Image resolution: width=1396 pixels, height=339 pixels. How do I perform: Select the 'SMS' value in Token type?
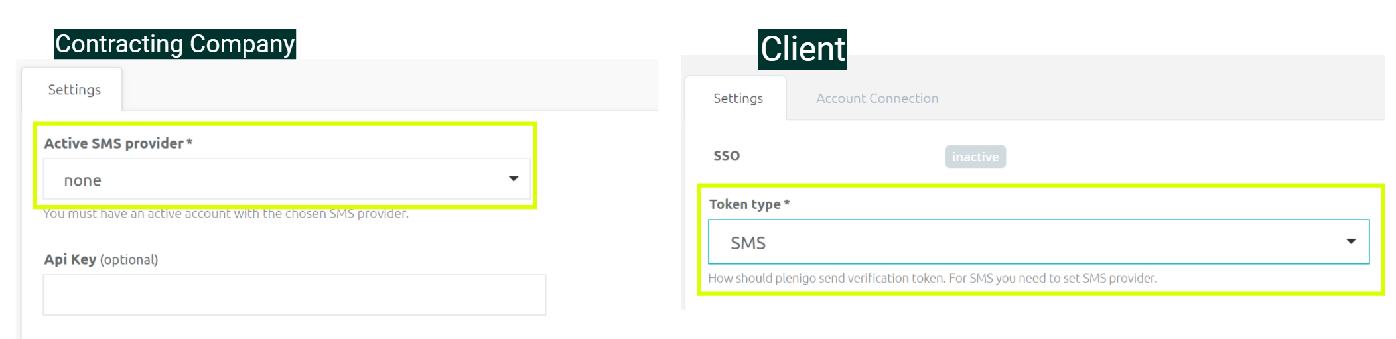point(748,243)
